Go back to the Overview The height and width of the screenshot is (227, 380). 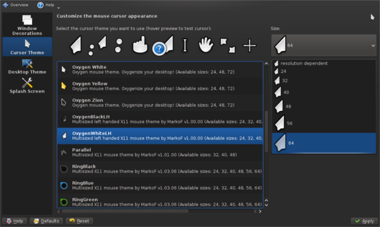[15, 5]
